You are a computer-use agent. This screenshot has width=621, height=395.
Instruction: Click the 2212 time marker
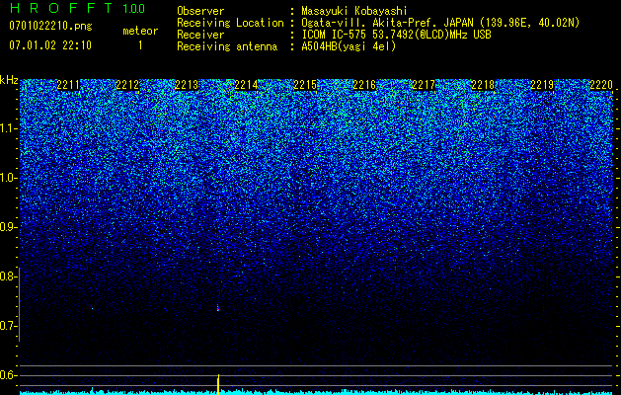pos(127,85)
